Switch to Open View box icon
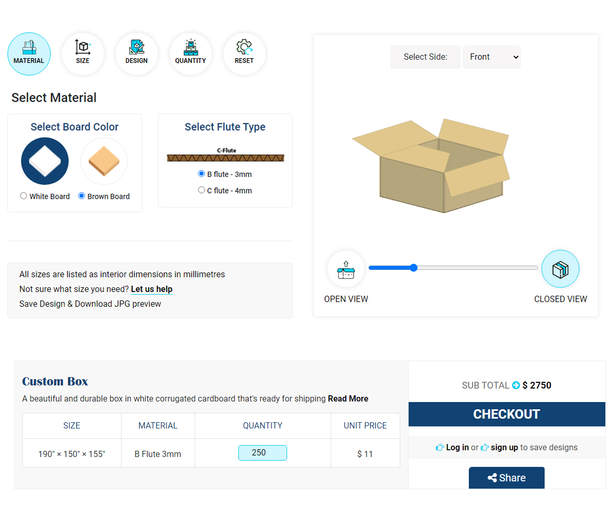 coord(346,269)
